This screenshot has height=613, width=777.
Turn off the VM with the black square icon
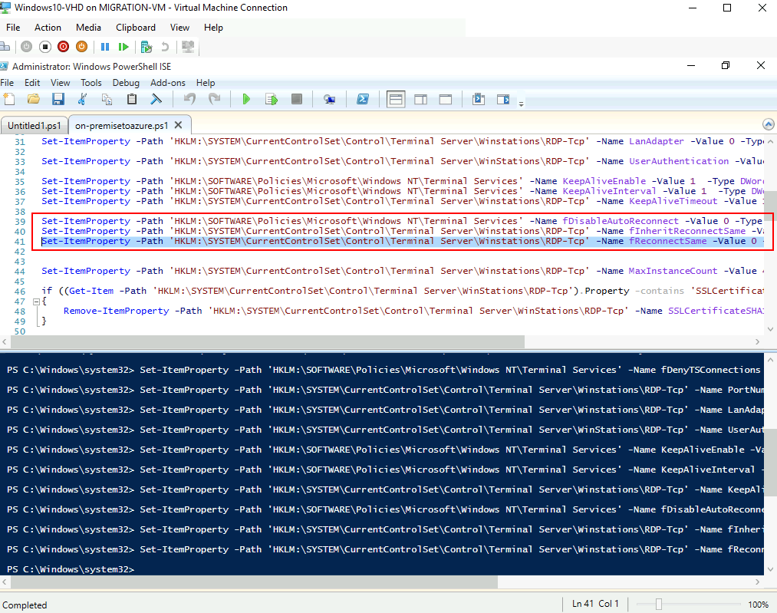45,47
